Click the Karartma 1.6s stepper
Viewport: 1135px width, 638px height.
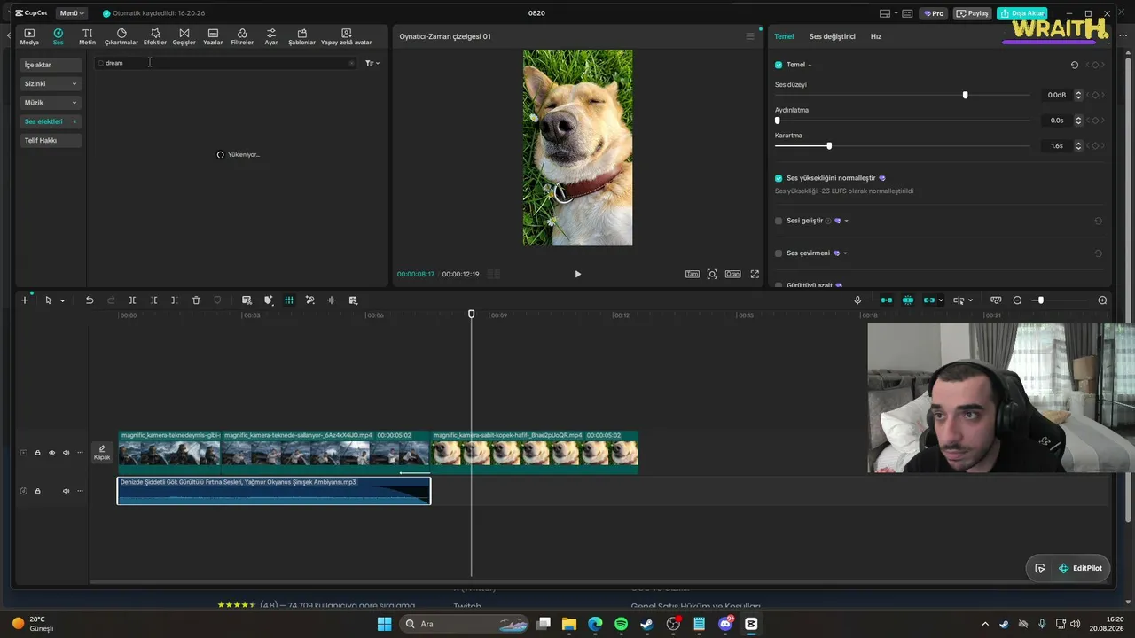1079,145
